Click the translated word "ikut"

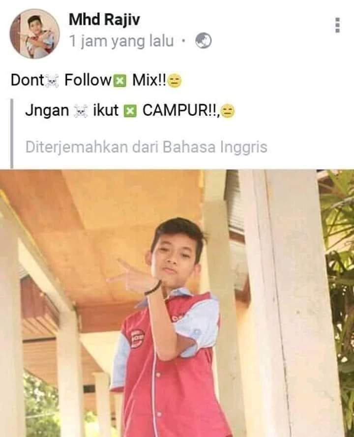coord(106,111)
